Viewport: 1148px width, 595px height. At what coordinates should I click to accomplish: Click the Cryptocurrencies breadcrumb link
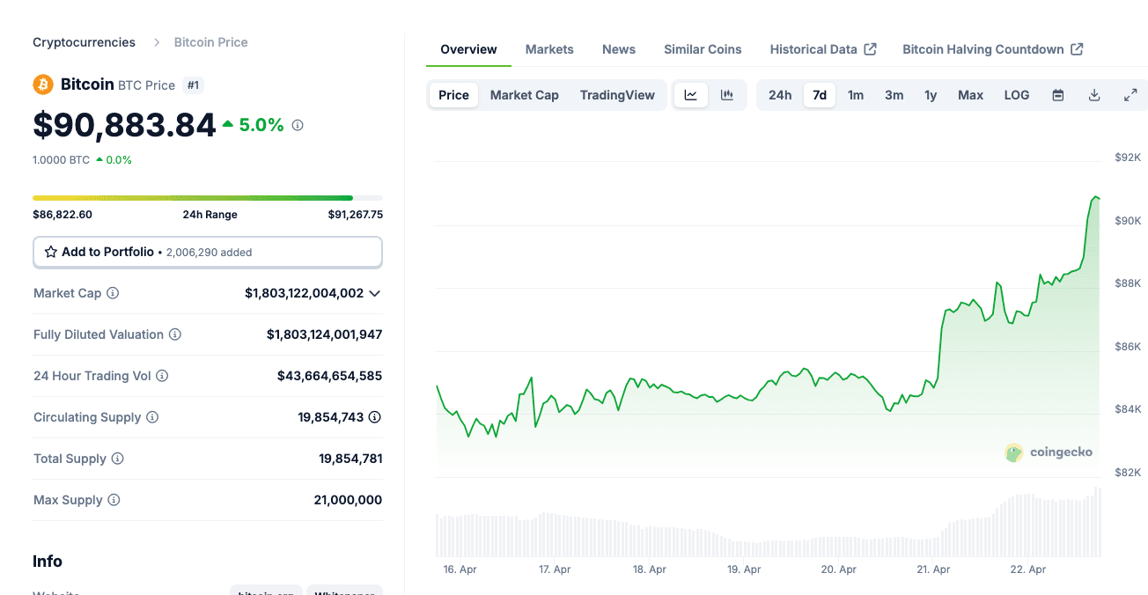click(x=85, y=42)
